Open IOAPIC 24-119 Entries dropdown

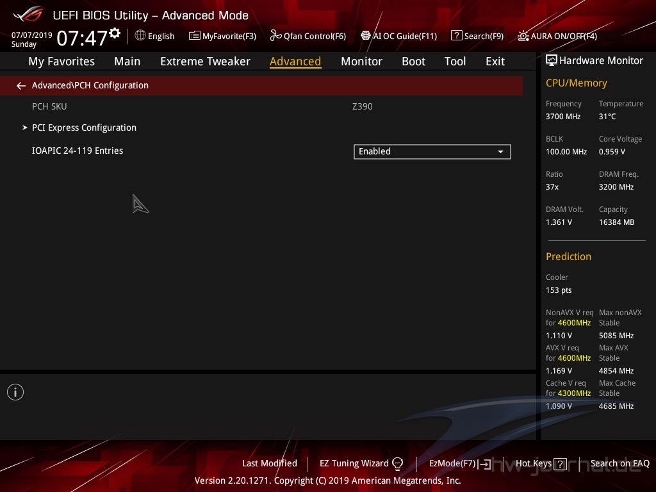(432, 151)
